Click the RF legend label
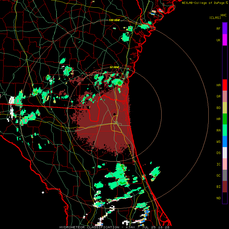The width and height of the screenshot is (229, 229). pos(218,29)
